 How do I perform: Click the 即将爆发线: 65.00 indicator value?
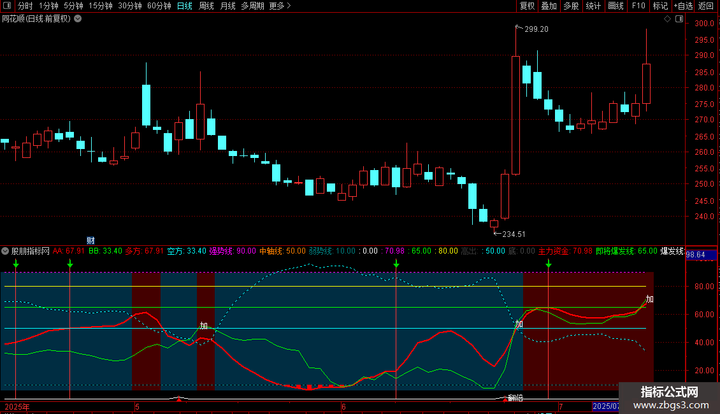(627, 251)
